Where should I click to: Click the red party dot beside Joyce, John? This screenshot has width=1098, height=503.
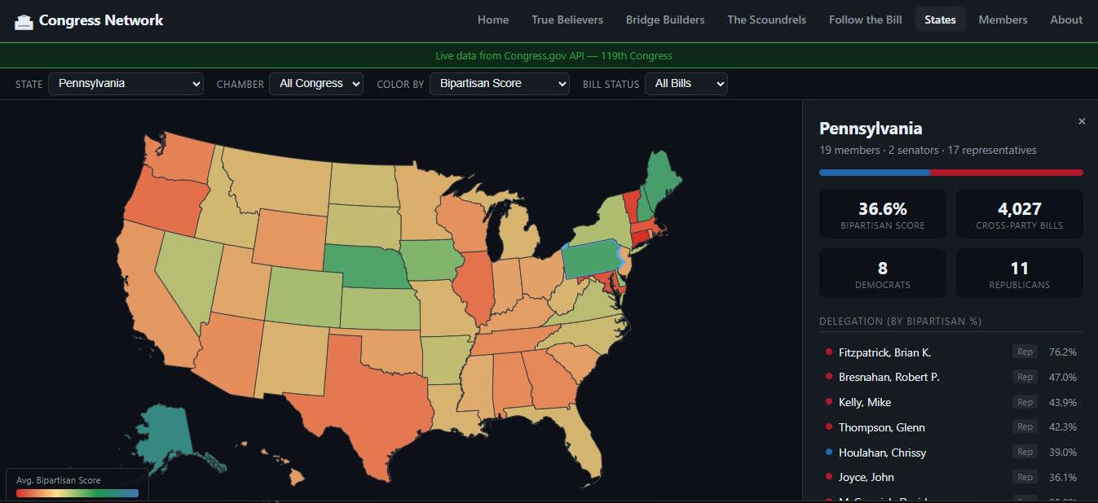coord(829,477)
